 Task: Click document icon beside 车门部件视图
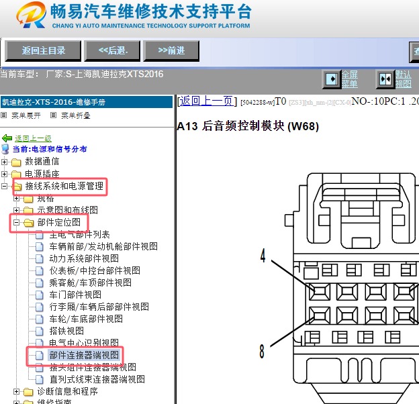click(40, 295)
